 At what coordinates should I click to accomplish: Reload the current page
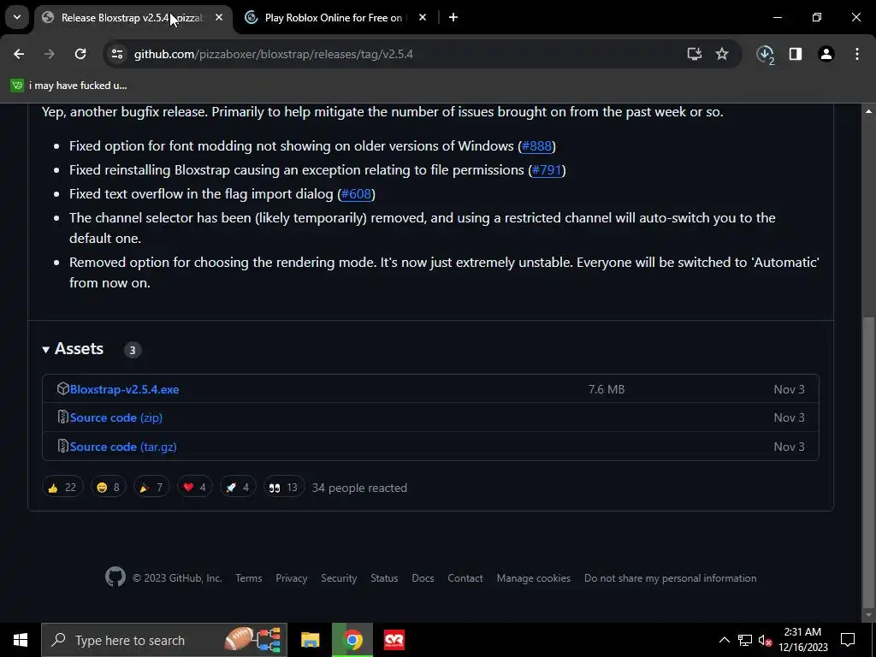(x=80, y=54)
